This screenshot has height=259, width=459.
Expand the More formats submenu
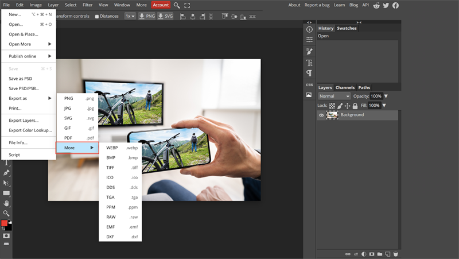77,148
